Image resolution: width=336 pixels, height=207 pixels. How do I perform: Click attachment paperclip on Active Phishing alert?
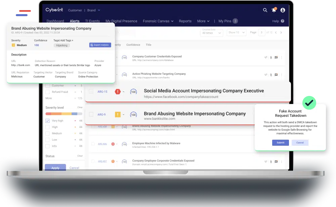coord(271,75)
